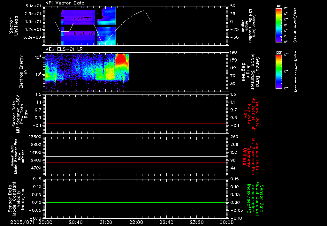Image resolution: width=327 pixels, height=226 pixels.
Task: Click the 98 telemetry tick label
Action: tap(233, 160)
